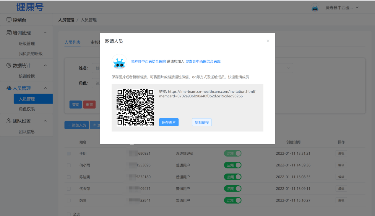The width and height of the screenshot is (375, 216).
Task: Open the inviting 灵寿县中西医结合医院 link
Action: pyautogui.click(x=148, y=61)
